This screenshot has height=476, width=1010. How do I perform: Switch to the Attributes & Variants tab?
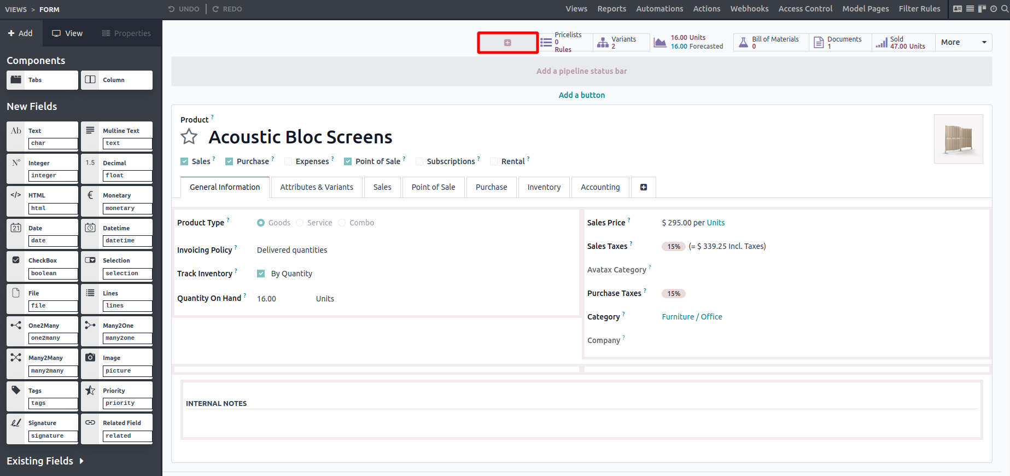pos(317,187)
